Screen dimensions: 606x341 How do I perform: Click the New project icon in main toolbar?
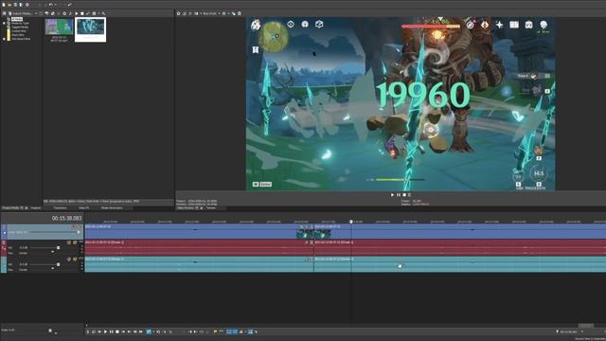pyautogui.click(x=4, y=5)
